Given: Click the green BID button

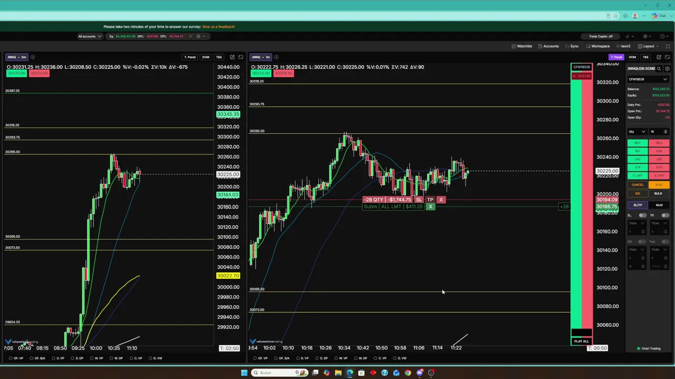Looking at the screenshot, I should (x=638, y=151).
